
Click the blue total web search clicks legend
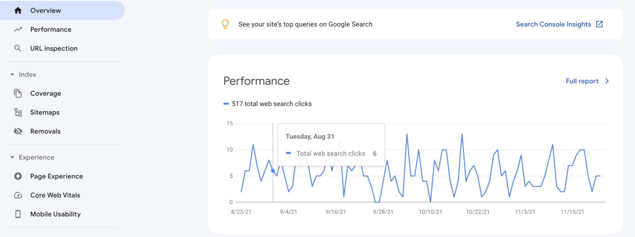tap(226, 104)
